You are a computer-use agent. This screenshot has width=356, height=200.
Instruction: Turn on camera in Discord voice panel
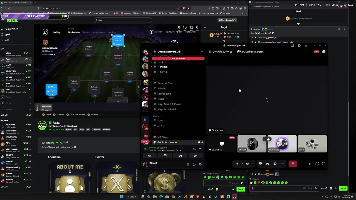coord(150,156)
